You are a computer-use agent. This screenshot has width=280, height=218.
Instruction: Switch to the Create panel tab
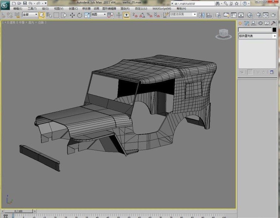[240, 23]
